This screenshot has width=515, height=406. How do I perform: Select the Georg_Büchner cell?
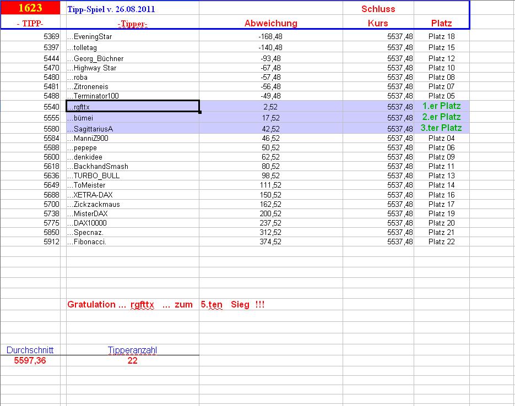point(133,58)
